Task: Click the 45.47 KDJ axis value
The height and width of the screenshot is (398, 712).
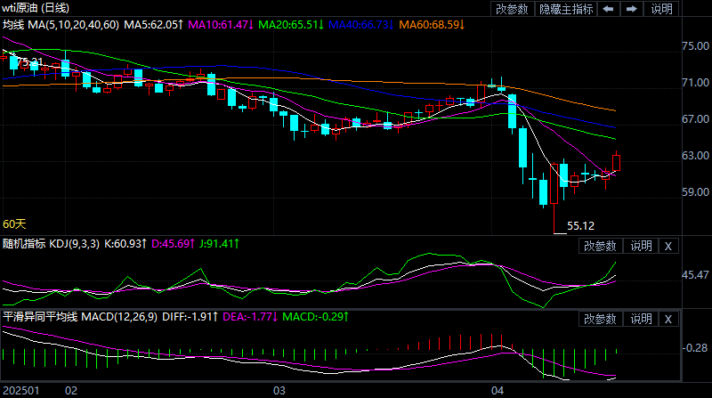Action: [x=696, y=275]
